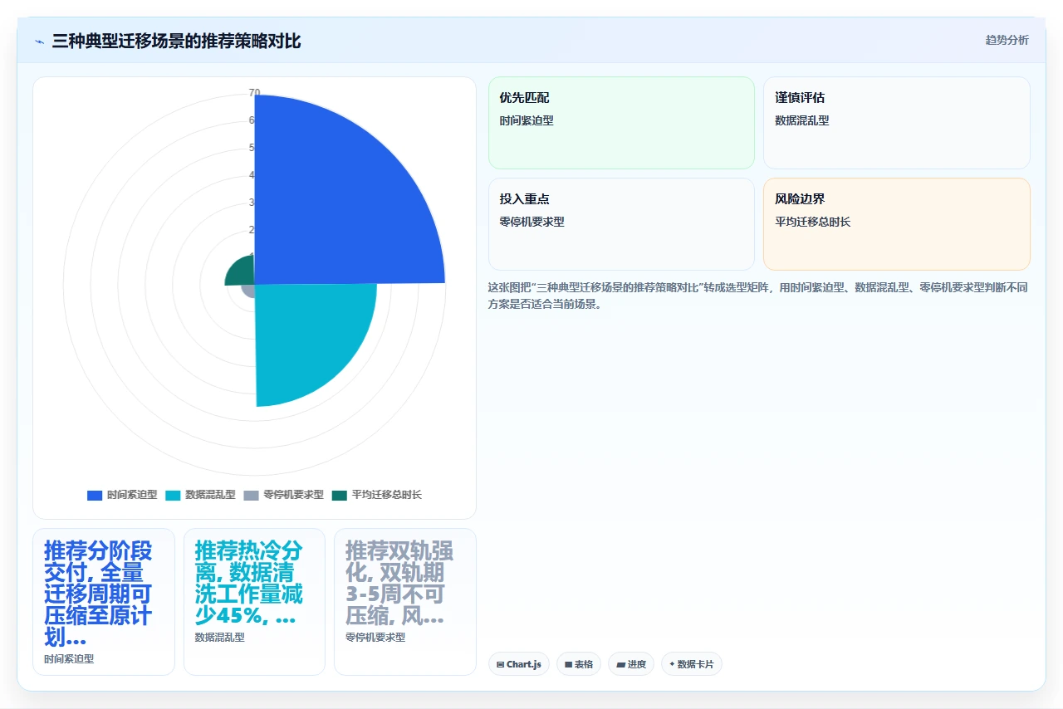Toggle the 平均迁移总时长 legend swatch

(339, 495)
